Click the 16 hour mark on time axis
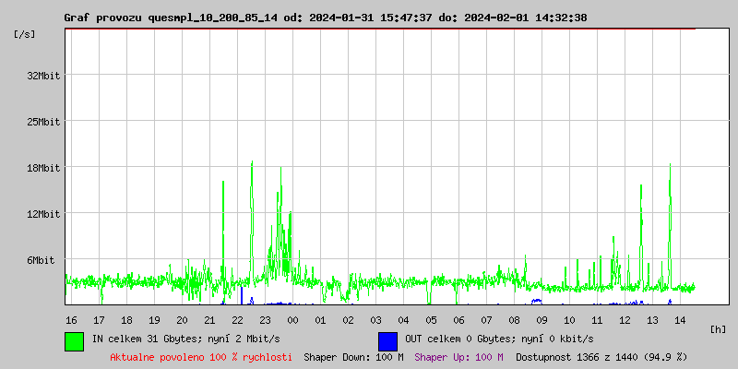 71,319
